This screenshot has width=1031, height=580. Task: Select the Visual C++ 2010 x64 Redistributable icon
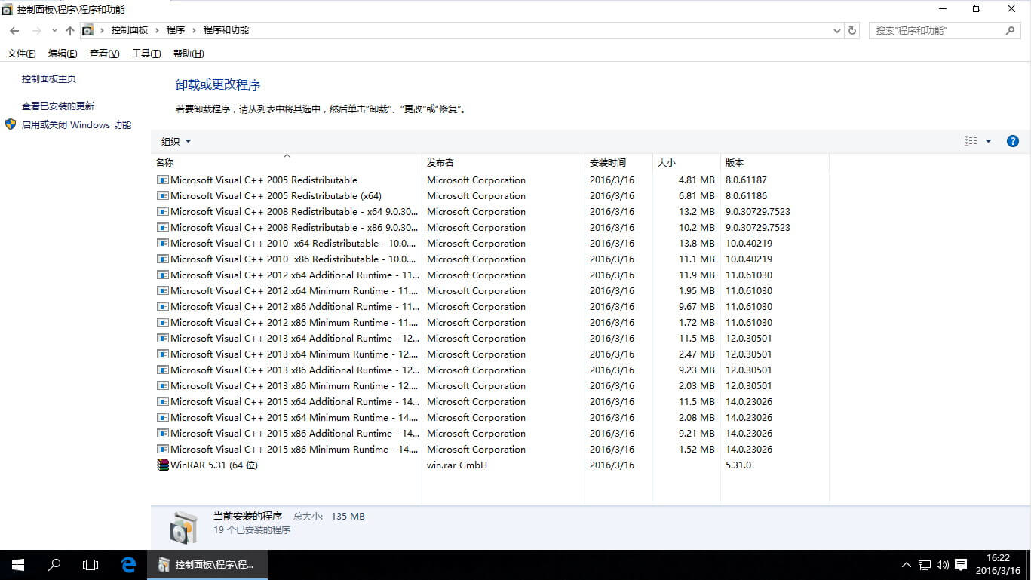(163, 244)
